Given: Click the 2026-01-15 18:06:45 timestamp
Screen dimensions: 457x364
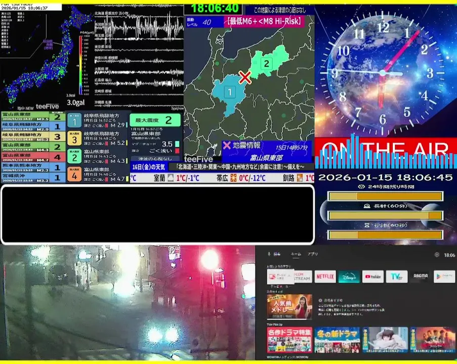Looking at the screenshot, I should point(385,177).
